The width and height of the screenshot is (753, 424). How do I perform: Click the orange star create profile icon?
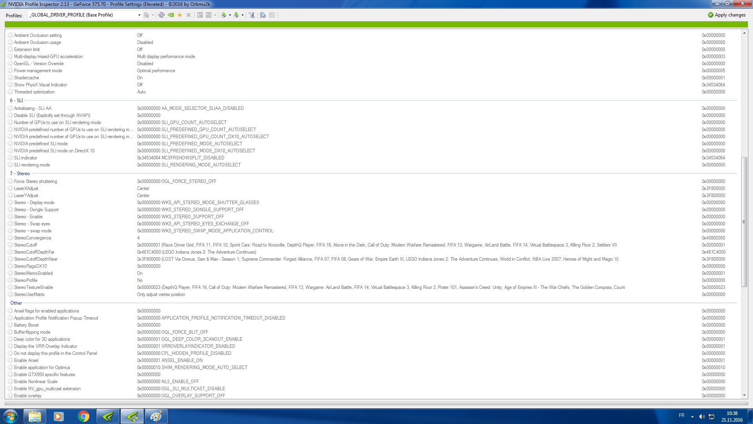tap(180, 15)
